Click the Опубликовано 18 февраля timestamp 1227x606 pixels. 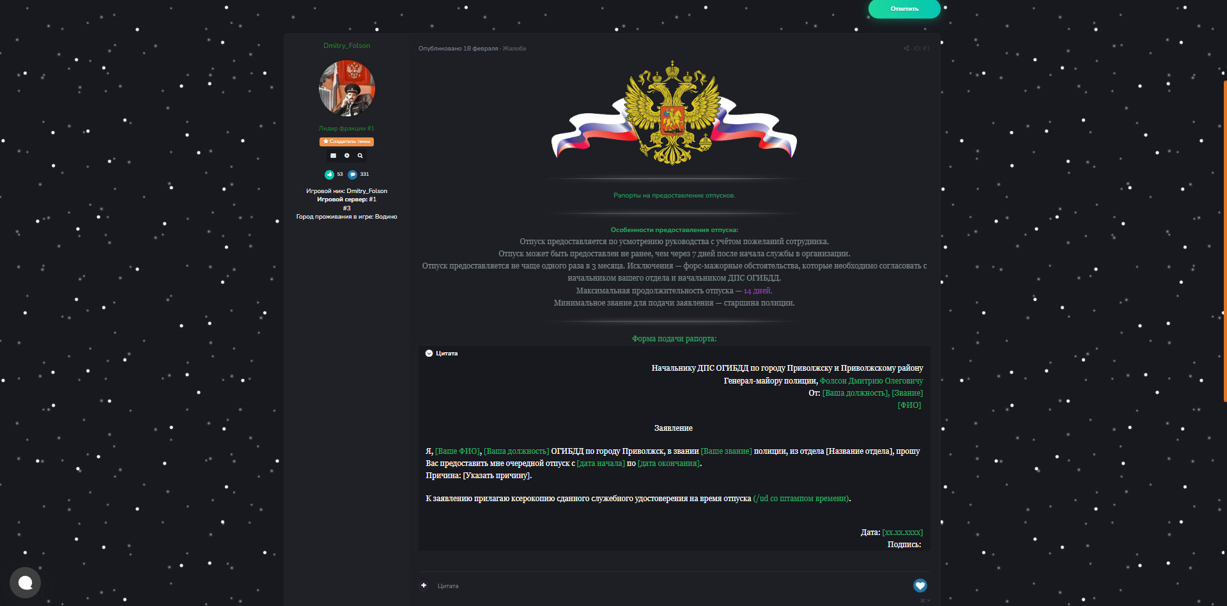(x=458, y=49)
